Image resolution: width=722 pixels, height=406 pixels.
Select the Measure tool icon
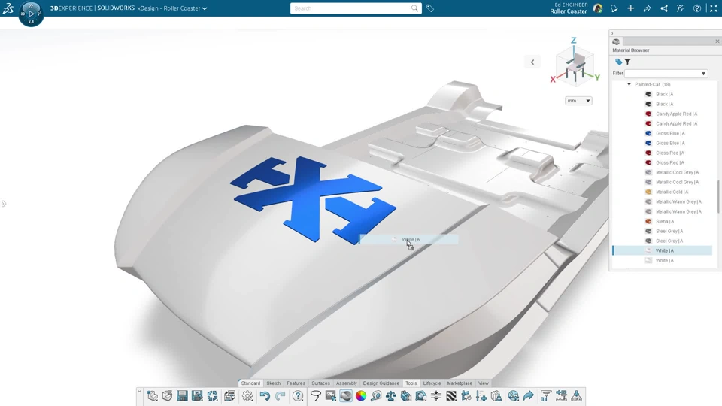[x=376, y=396]
